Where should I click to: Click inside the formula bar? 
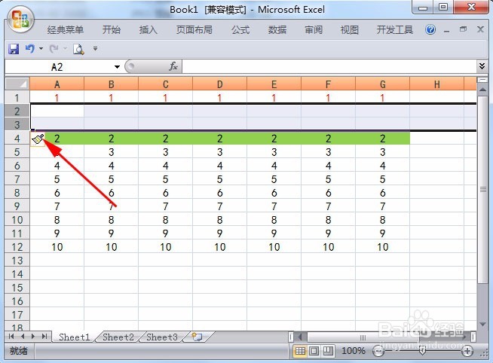coord(329,66)
